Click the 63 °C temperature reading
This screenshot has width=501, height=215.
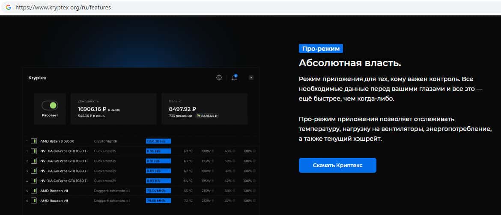(x=188, y=161)
